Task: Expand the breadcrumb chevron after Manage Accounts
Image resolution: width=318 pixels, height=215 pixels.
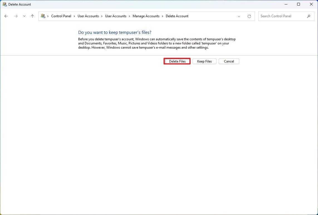Action: pyautogui.click(x=162, y=16)
